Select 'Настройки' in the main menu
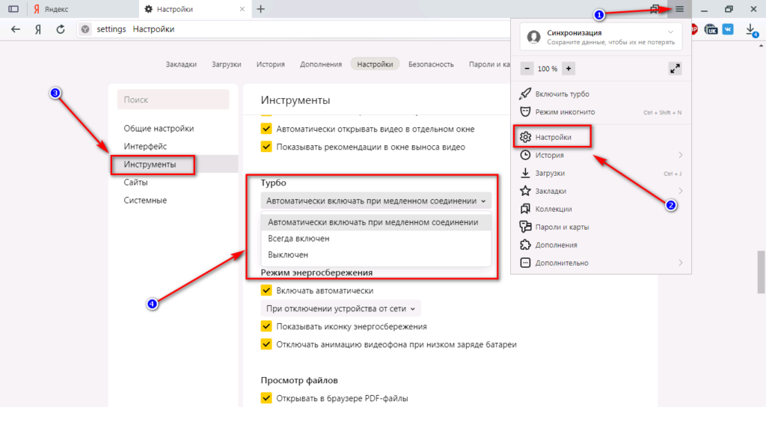 click(x=554, y=138)
